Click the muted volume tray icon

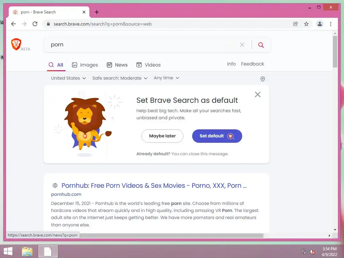click(312, 252)
